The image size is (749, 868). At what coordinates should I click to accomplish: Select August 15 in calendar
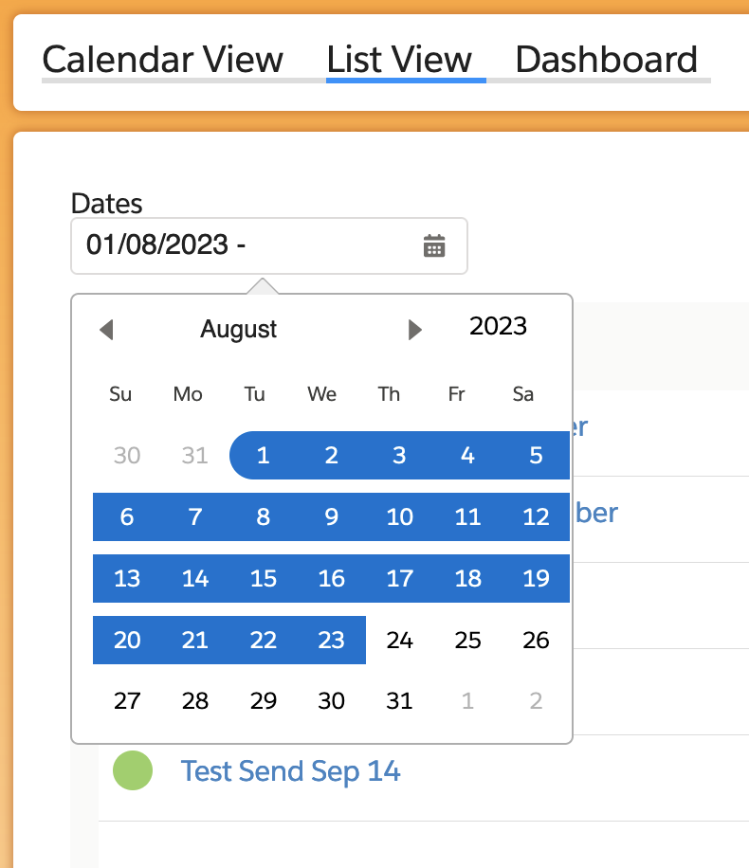click(263, 579)
